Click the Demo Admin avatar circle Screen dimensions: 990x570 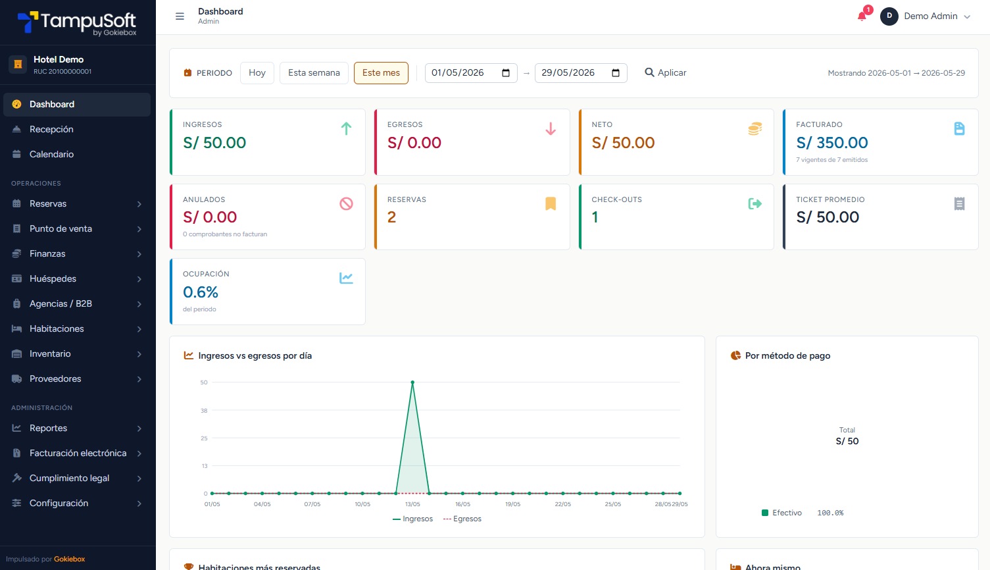click(889, 16)
